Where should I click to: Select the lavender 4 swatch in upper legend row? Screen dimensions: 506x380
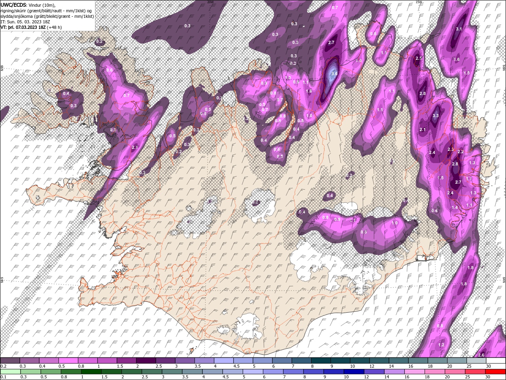pyautogui.click(x=223, y=361)
